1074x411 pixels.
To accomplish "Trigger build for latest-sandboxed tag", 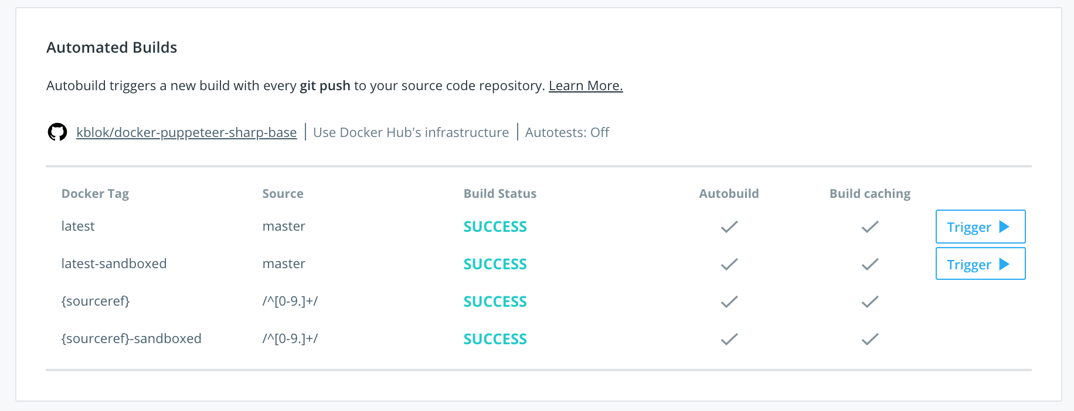I will 980,263.
